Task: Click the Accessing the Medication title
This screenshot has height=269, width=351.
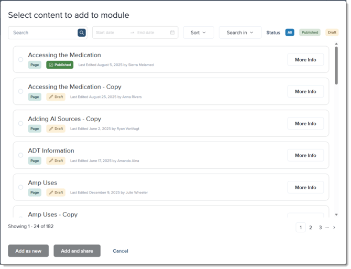Action: [64, 55]
